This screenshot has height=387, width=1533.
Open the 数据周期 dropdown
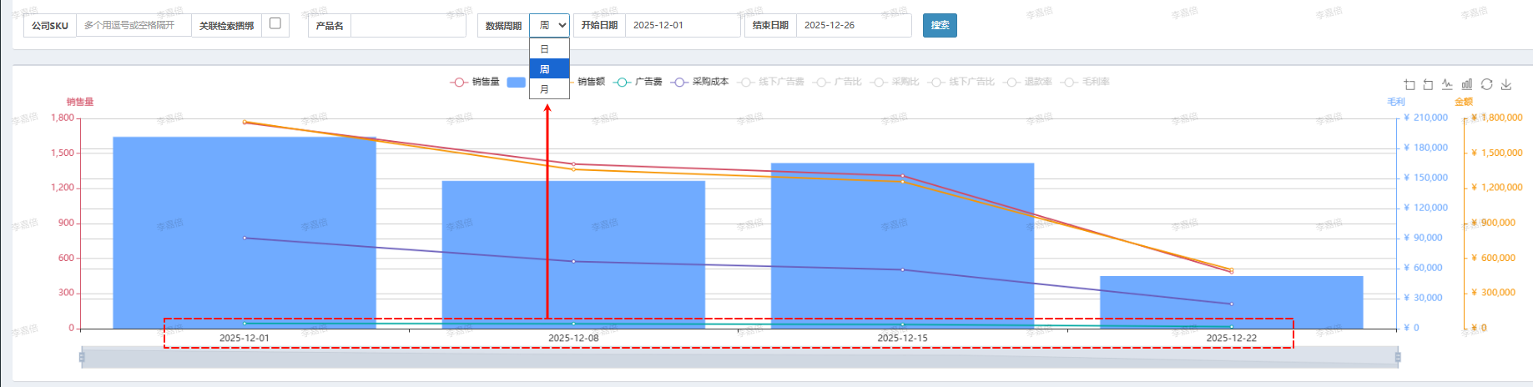click(x=549, y=25)
